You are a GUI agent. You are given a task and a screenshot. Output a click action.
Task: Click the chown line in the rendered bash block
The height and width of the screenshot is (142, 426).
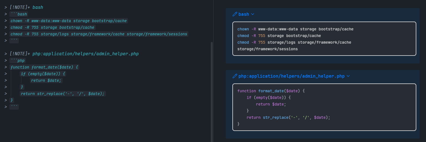point(295,29)
